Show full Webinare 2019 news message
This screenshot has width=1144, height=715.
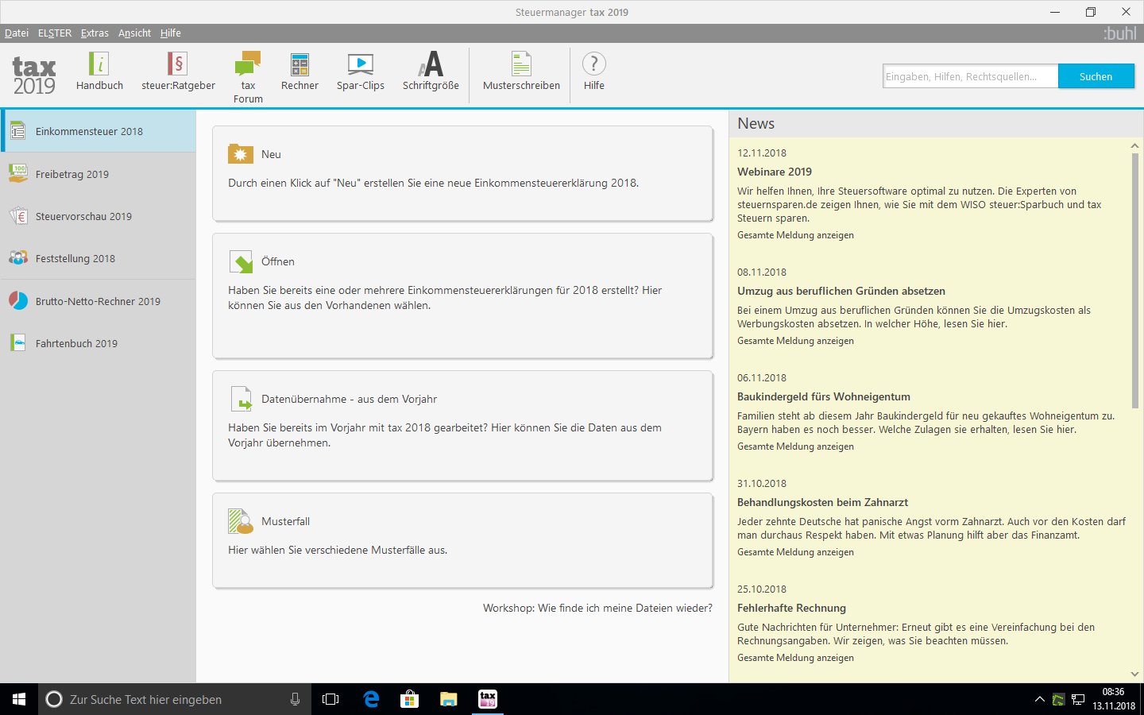(795, 235)
